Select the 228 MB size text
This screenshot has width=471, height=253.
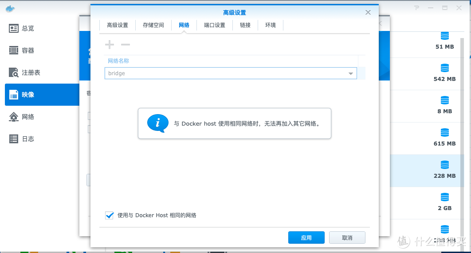pos(445,176)
